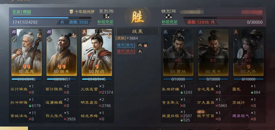
Task: Open the 北凉|桃园 alliance link
Action: (x=22, y=12)
